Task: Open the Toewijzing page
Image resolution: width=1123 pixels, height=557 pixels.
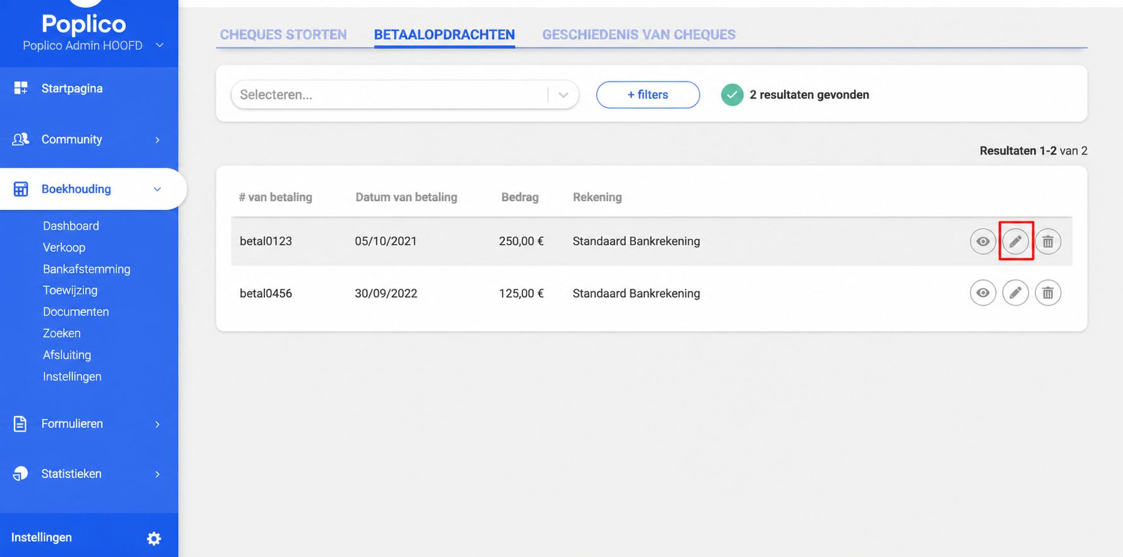Action: pos(70,290)
